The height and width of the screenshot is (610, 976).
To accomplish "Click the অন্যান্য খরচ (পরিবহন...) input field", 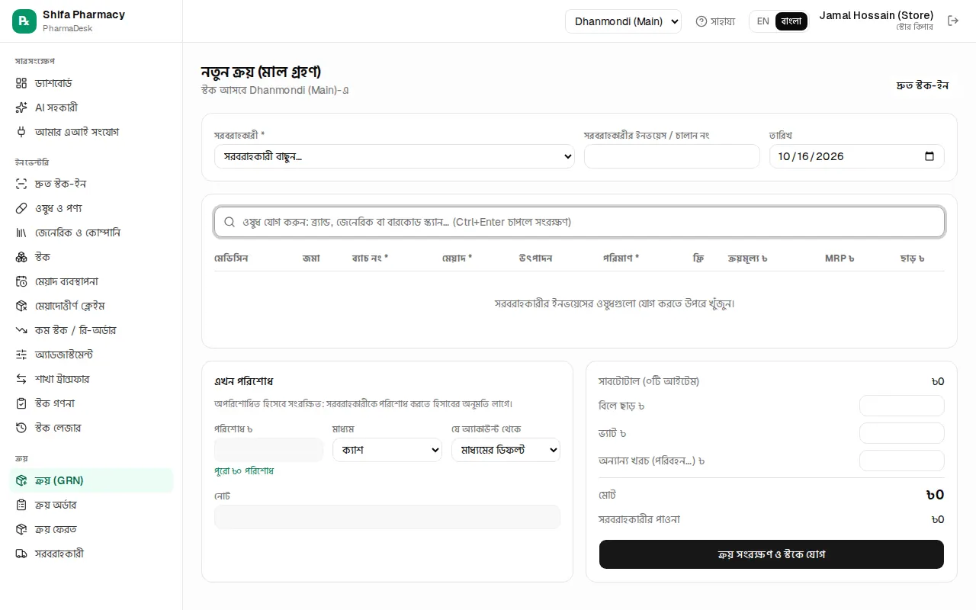I will (902, 461).
